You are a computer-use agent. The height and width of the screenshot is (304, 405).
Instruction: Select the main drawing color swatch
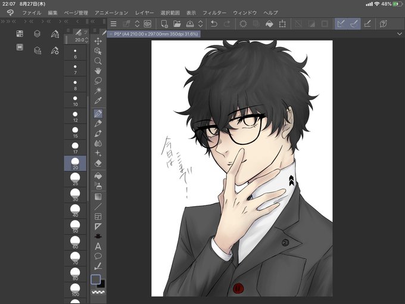click(95, 280)
